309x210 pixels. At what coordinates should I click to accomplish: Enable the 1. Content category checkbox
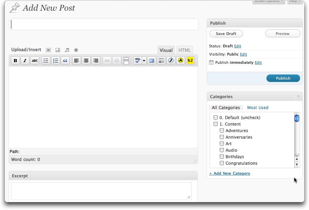point(216,124)
